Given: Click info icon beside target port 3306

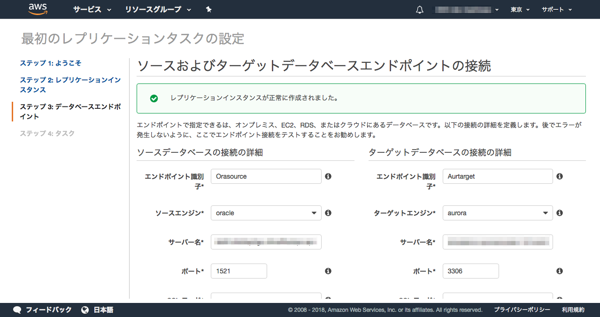Looking at the screenshot, I should click(560, 271).
